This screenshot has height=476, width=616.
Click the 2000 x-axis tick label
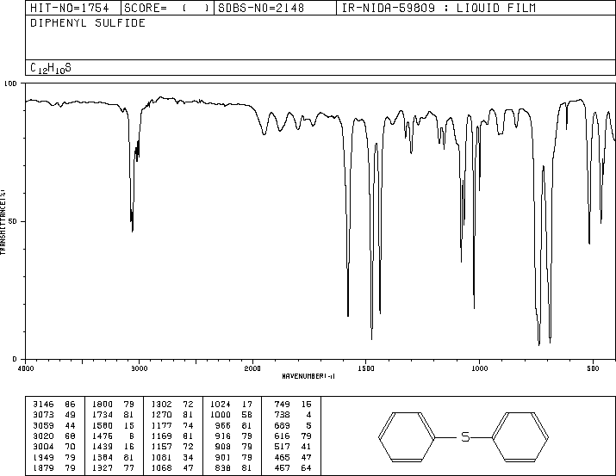tap(252, 368)
